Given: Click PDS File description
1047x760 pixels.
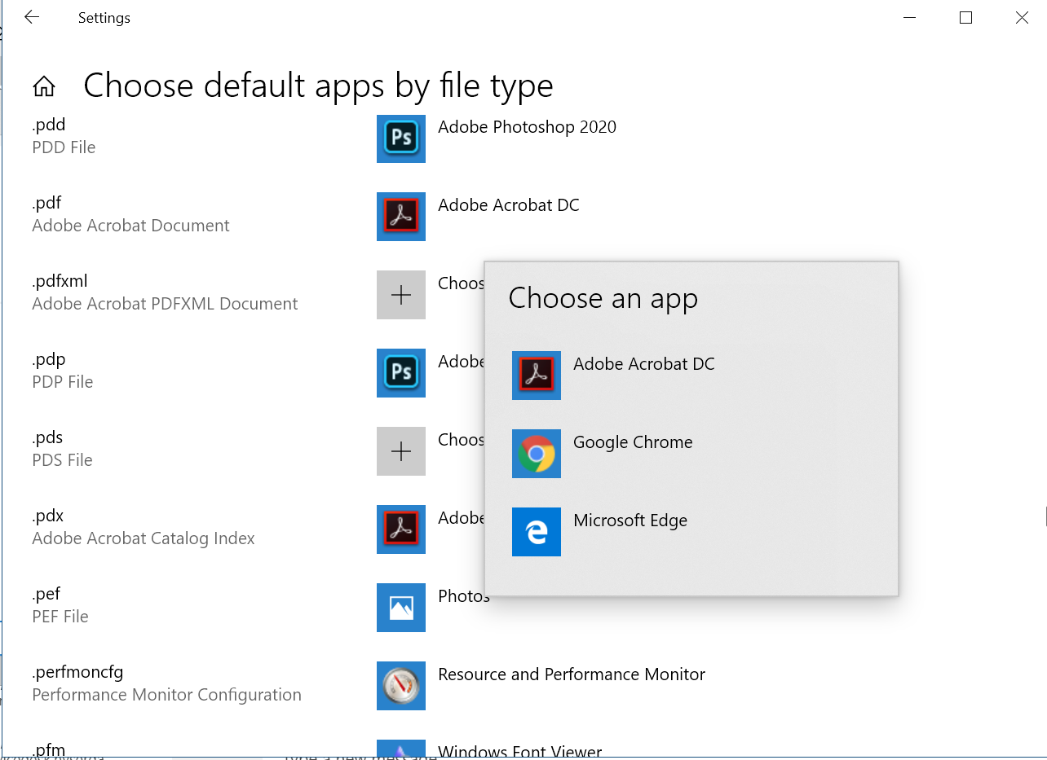Looking at the screenshot, I should tap(62, 460).
